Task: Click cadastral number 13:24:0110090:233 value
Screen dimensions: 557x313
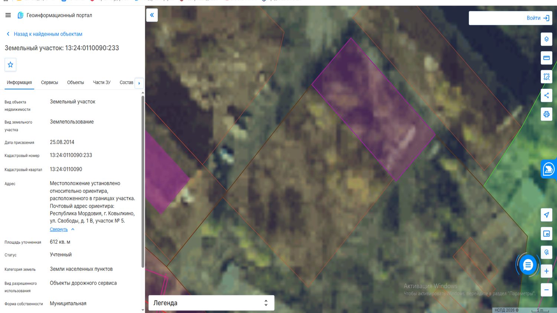Action: pos(71,155)
